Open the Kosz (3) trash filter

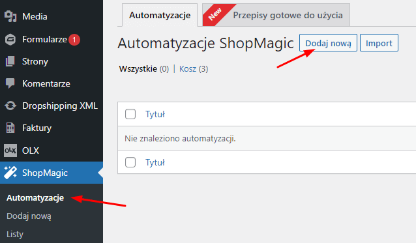tap(194, 69)
